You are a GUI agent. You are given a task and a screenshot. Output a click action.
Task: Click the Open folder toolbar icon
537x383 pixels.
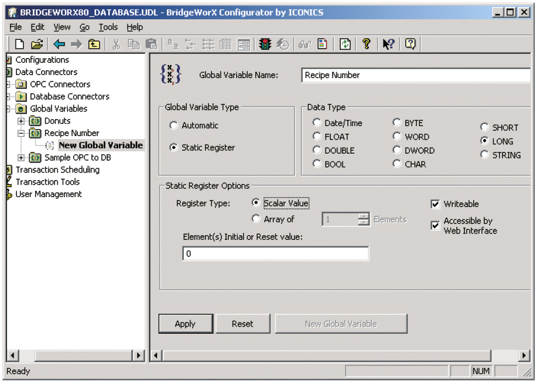tap(37, 44)
